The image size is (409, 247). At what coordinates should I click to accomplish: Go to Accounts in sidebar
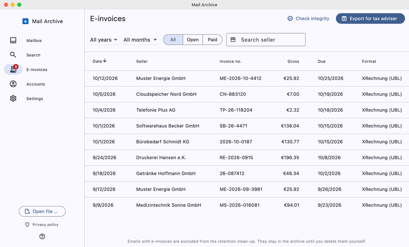36,84
